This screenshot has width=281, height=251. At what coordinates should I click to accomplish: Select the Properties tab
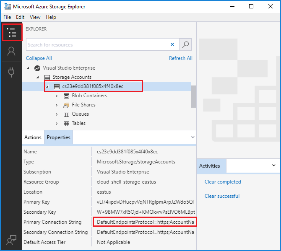58,137
